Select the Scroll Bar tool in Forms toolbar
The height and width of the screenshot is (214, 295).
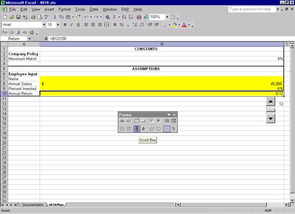point(137,129)
